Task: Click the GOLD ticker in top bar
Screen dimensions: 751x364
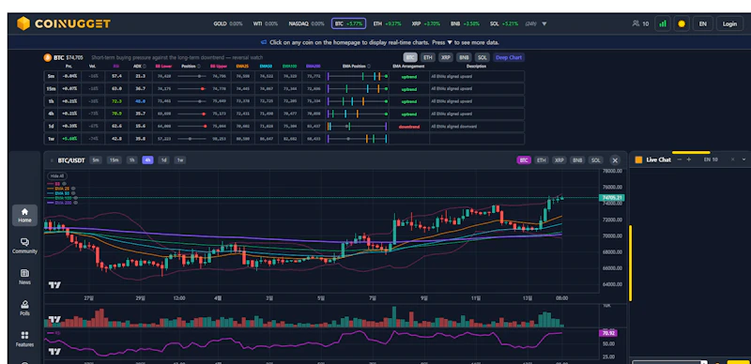Action: click(x=228, y=23)
